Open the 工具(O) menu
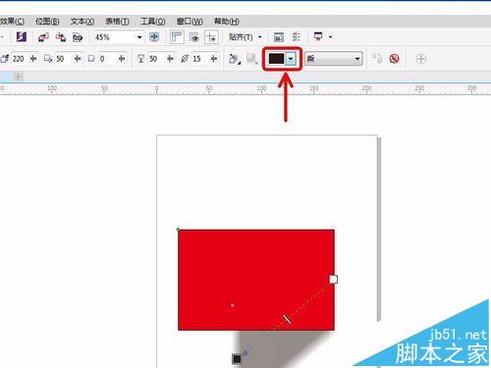Image resolution: width=491 pixels, height=368 pixels. pos(152,22)
